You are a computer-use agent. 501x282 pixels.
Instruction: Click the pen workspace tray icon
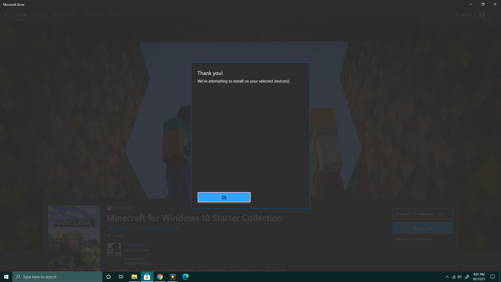pos(467,277)
